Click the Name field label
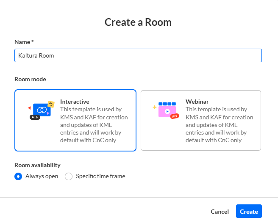This screenshot has width=278, height=223. click(24, 42)
